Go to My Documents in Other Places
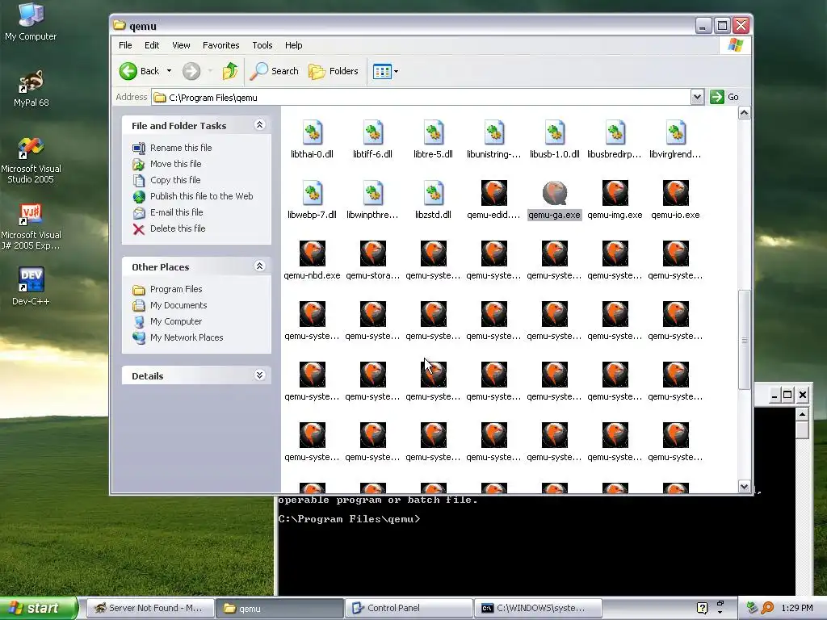Screen dimensions: 827x620 click(x=178, y=305)
